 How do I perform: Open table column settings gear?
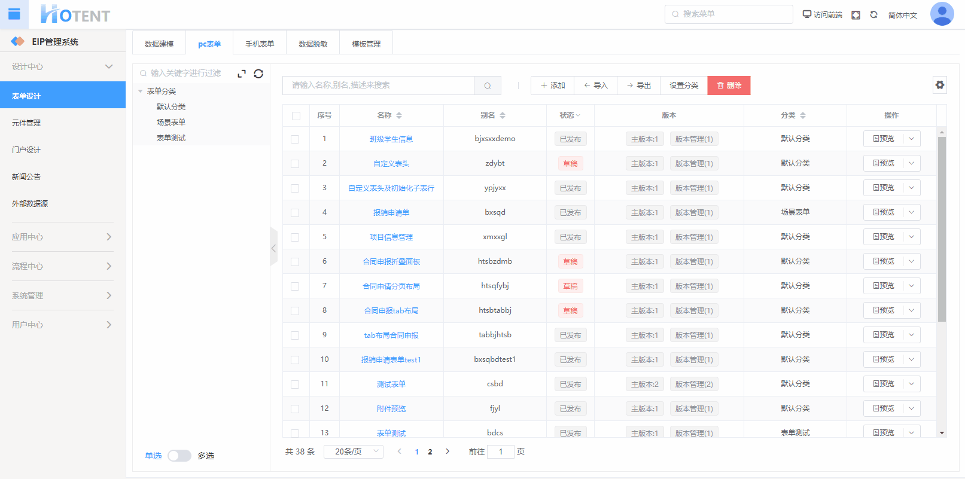pyautogui.click(x=940, y=85)
